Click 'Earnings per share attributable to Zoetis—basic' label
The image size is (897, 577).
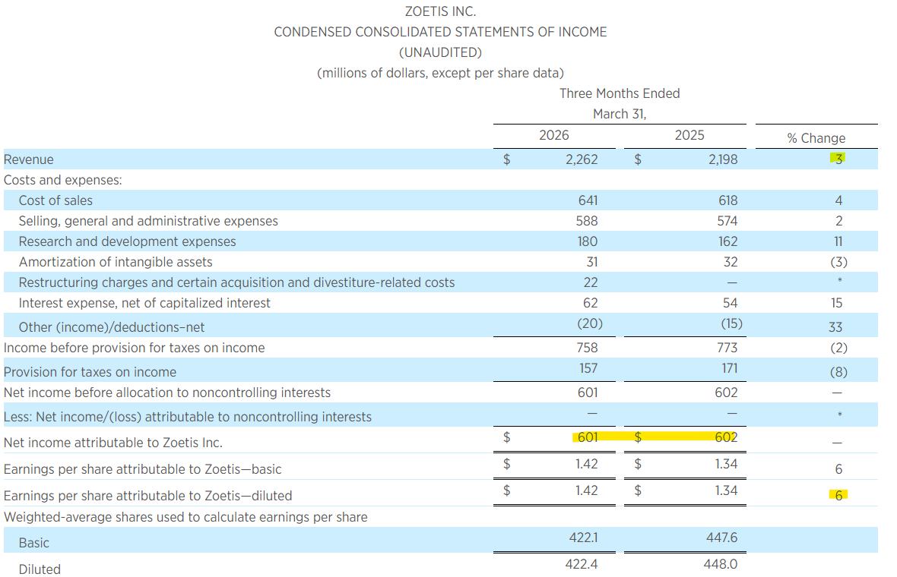click(142, 470)
